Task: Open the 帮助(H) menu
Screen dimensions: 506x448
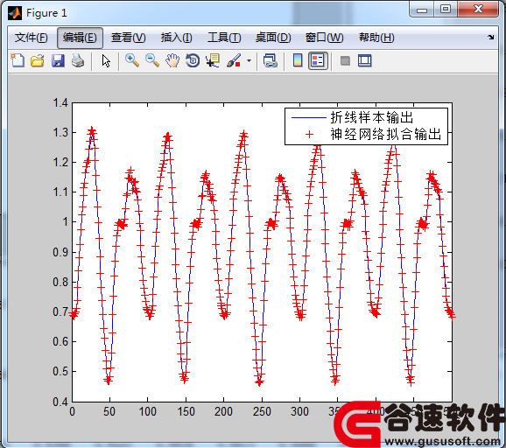Action: coord(376,38)
